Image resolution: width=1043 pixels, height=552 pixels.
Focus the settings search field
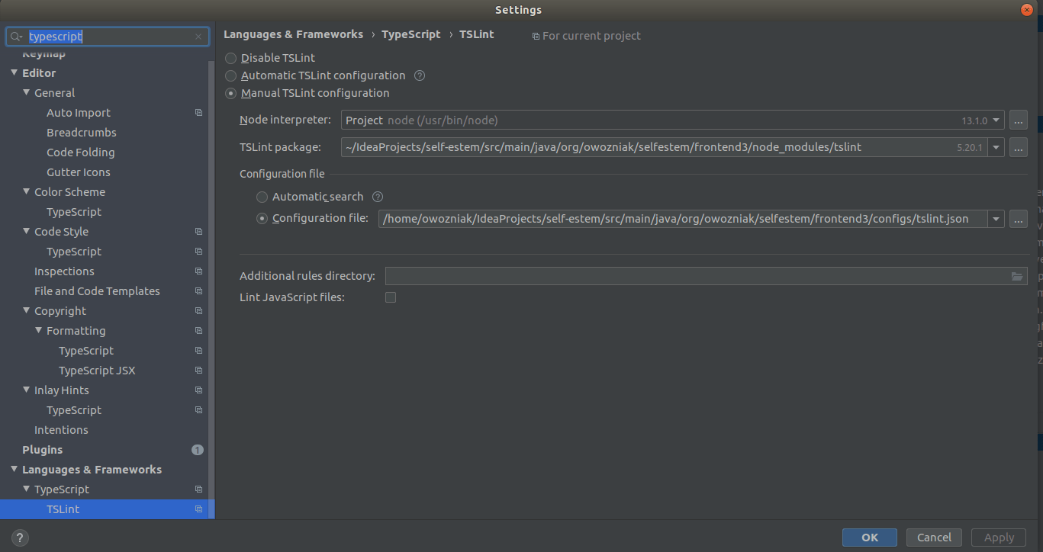pos(108,37)
